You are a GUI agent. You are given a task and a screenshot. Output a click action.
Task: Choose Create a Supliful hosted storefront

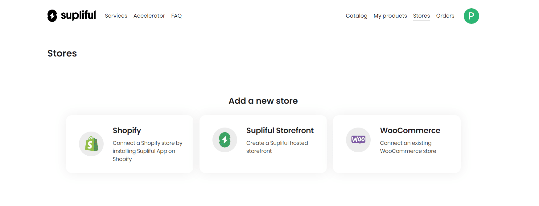click(x=277, y=147)
